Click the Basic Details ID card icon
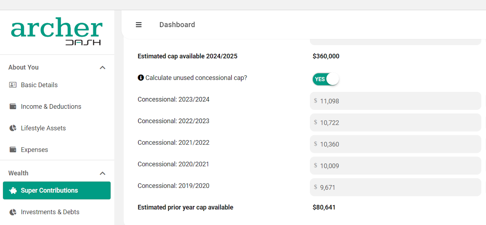 13,85
